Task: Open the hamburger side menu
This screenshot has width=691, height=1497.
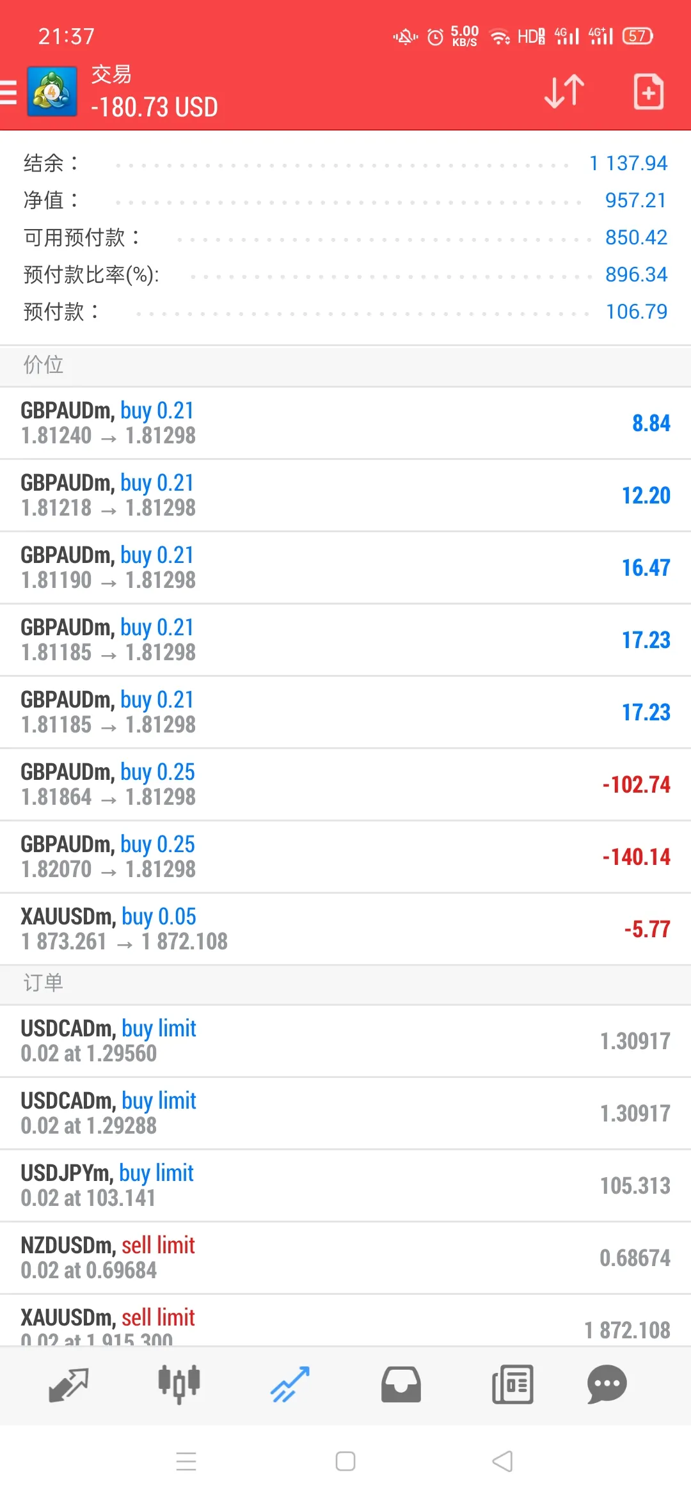Action: click(x=8, y=92)
